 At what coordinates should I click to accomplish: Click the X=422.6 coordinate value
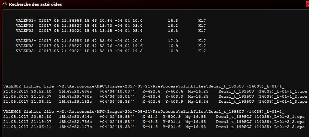pos(151,91)
